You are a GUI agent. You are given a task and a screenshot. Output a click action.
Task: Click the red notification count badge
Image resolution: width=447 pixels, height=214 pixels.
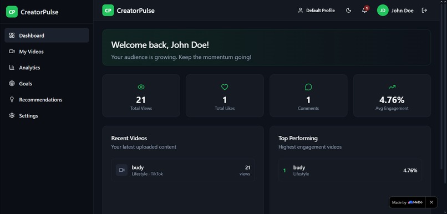[367, 8]
